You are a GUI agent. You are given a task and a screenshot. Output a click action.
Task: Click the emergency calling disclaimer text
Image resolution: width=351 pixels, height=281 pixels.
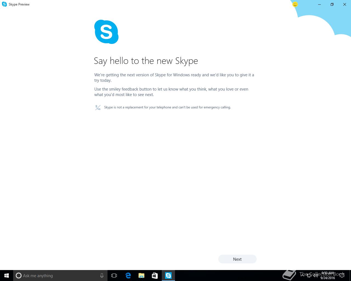click(x=167, y=107)
